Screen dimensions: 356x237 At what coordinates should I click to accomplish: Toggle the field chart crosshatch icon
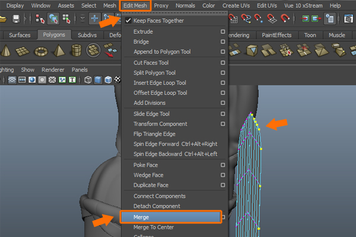[52, 80]
